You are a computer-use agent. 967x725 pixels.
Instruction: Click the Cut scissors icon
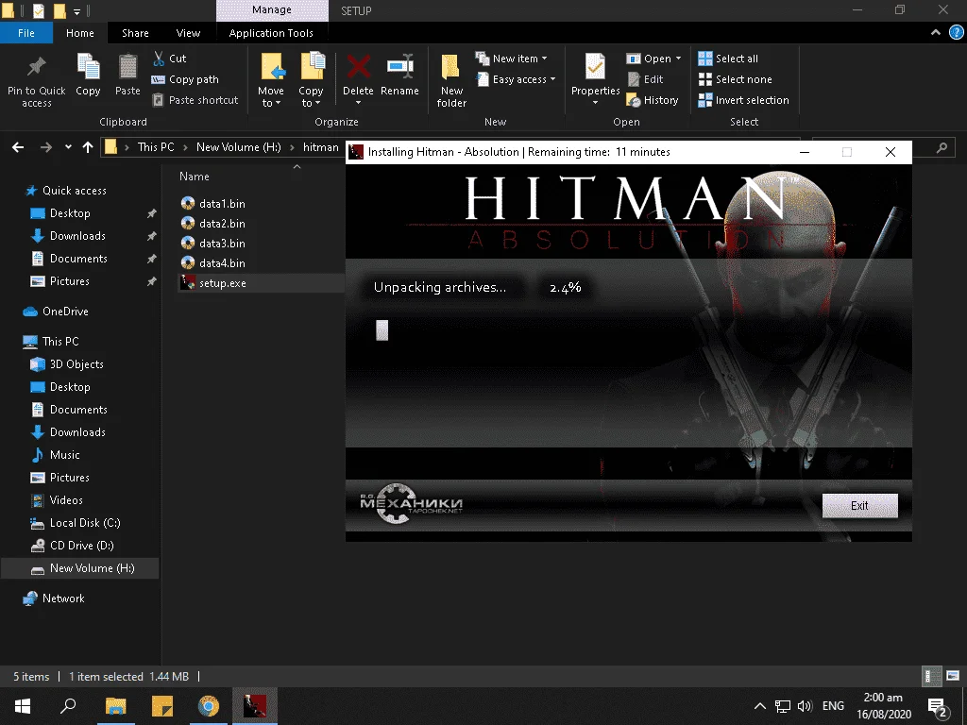pos(159,59)
